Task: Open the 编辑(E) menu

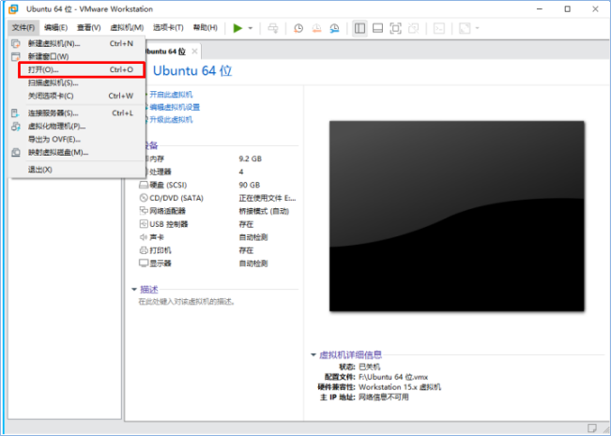Action: [55, 27]
